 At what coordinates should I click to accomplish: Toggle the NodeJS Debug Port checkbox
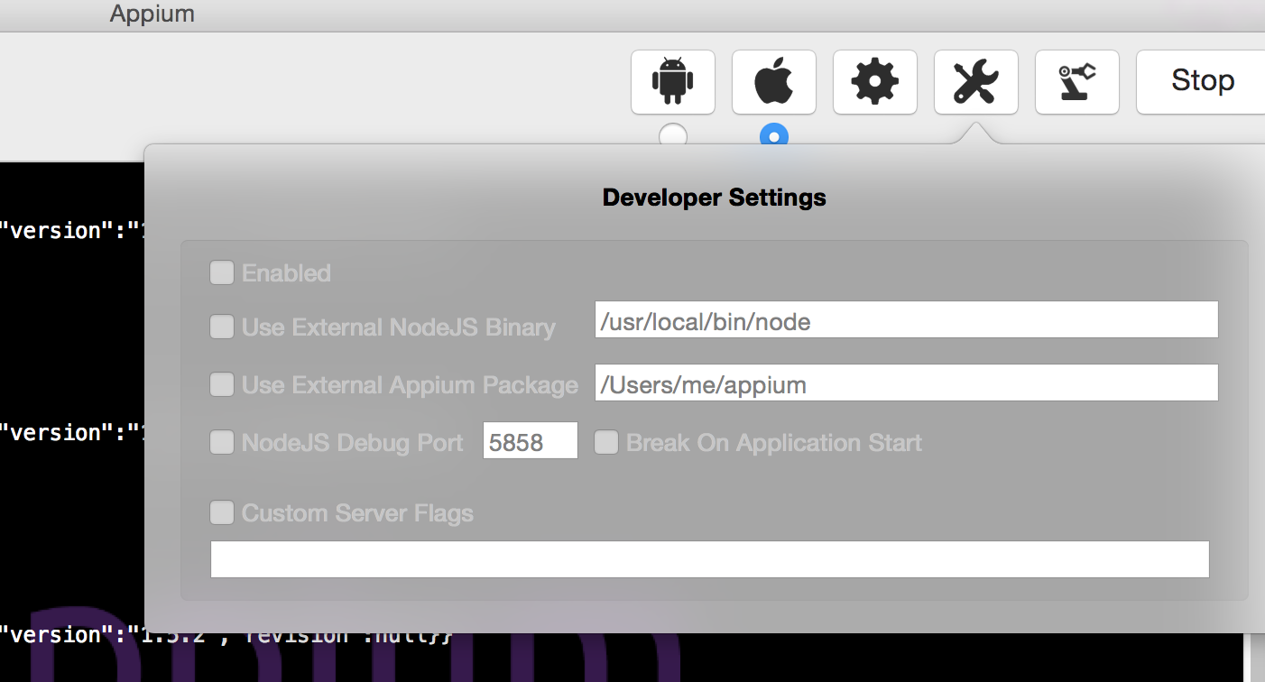coord(222,442)
